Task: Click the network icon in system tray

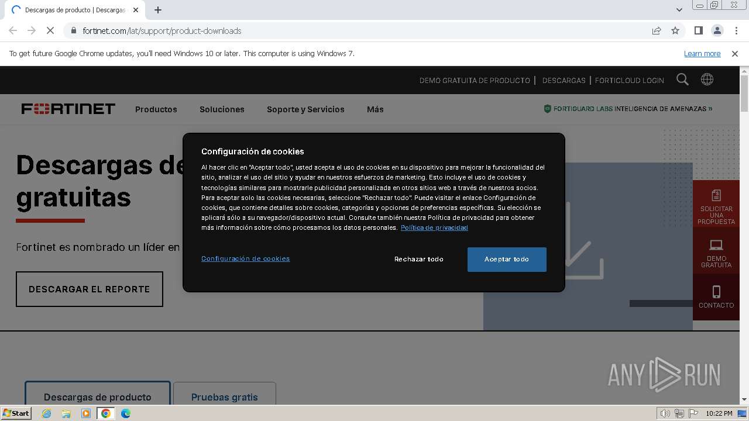Action: (679, 413)
